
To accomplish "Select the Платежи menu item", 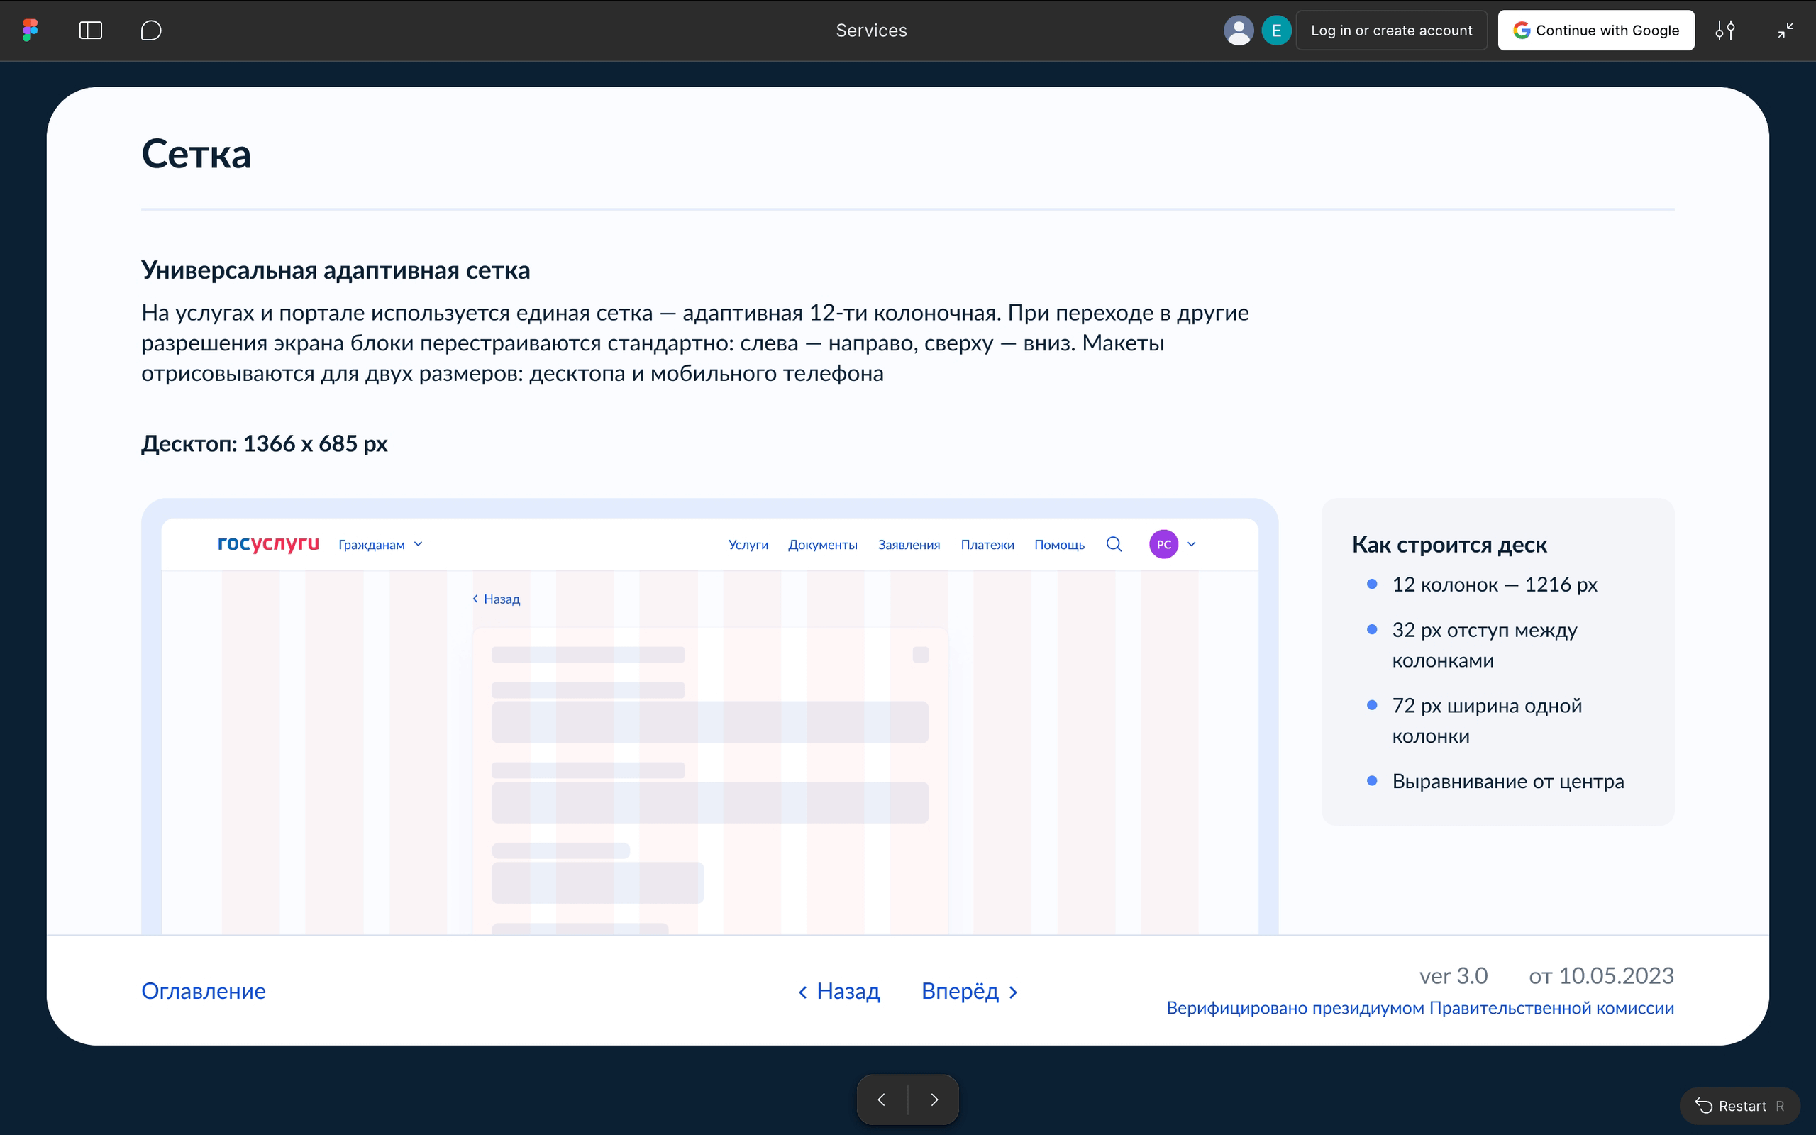I will point(987,544).
